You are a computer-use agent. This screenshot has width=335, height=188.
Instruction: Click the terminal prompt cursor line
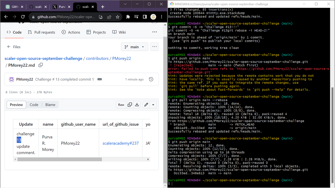pos(171,184)
